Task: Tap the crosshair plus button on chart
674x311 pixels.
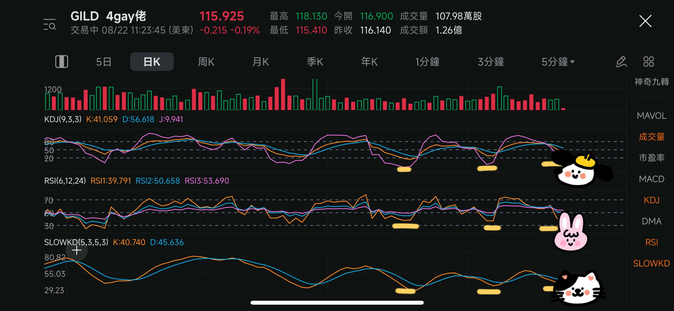Action: click(77, 250)
